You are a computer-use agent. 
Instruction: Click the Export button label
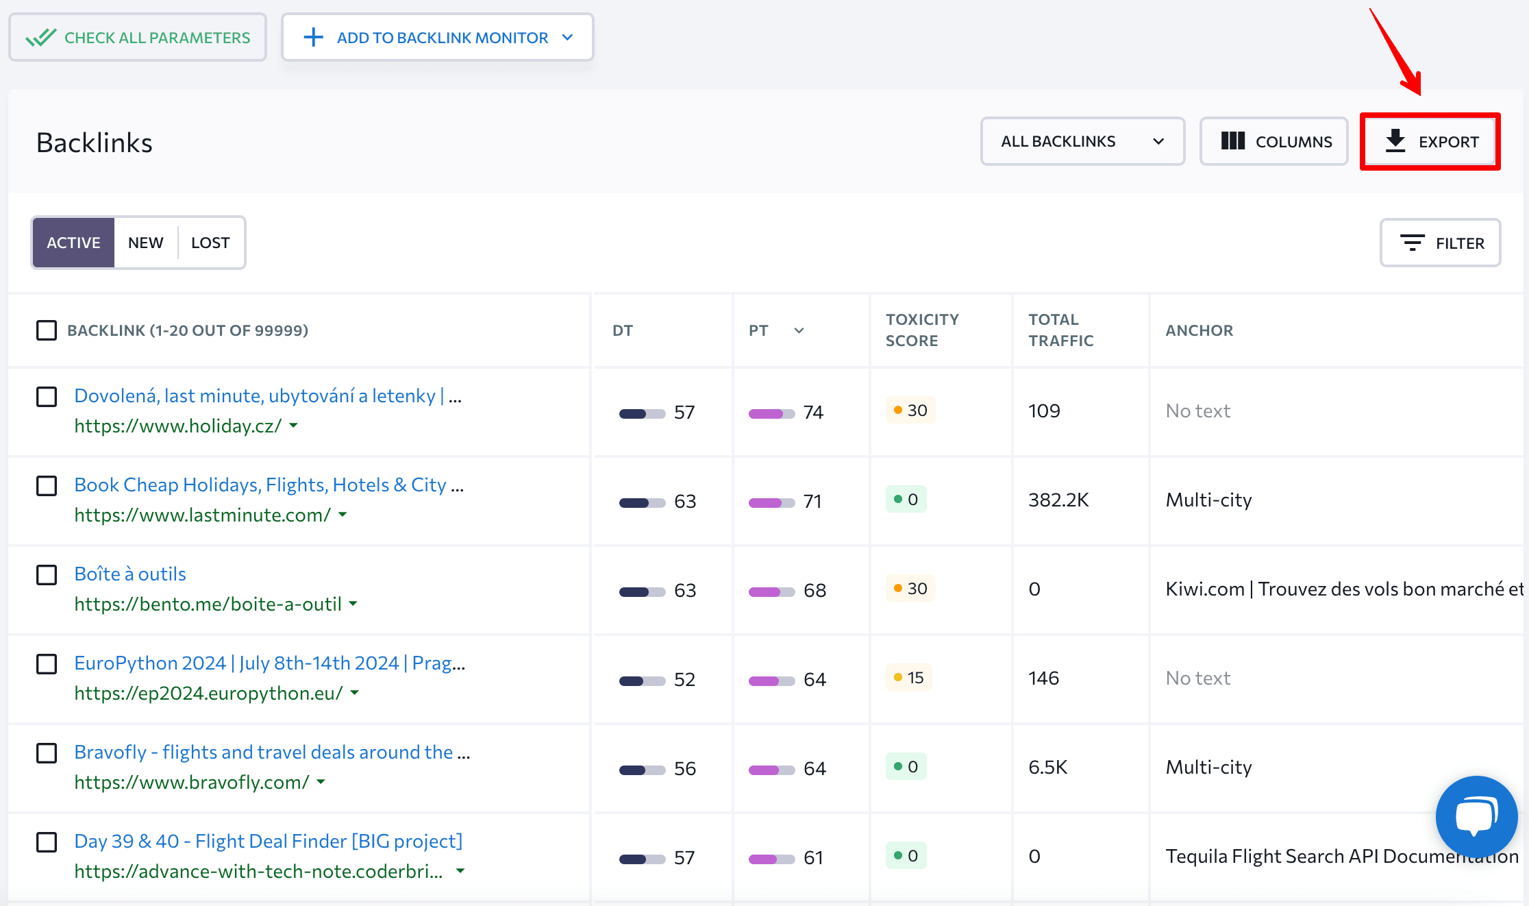click(1448, 142)
